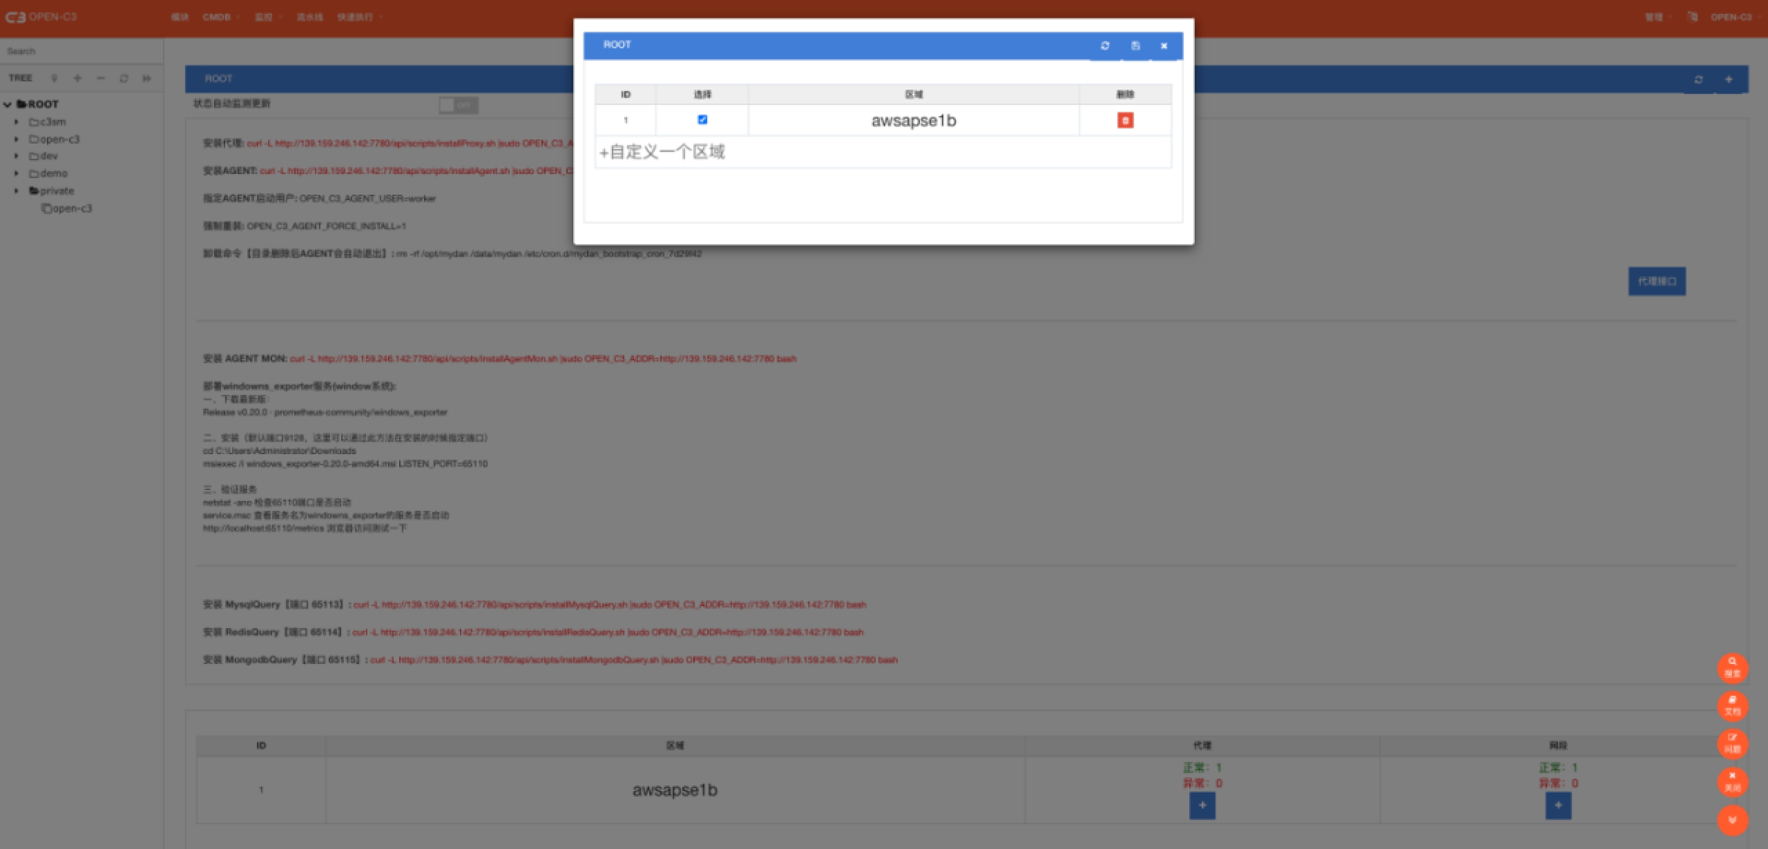Screen dimensions: 1768x849
Task: Close the ROOT dialog
Action: pyautogui.click(x=1164, y=46)
